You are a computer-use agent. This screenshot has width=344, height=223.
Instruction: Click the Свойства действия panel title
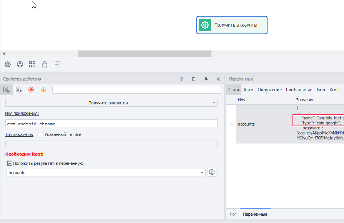pyautogui.click(x=22, y=79)
